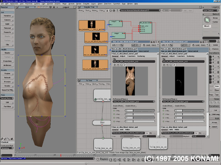Viewport: 221px width, 165px height.
Task: Click the Clip name field in swirl-preview editor
Action: (x=134, y=62)
